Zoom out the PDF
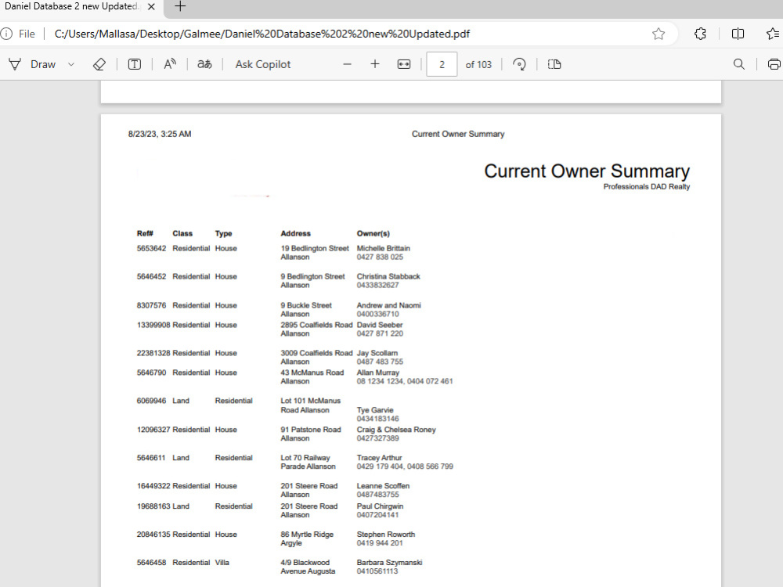 coord(347,64)
